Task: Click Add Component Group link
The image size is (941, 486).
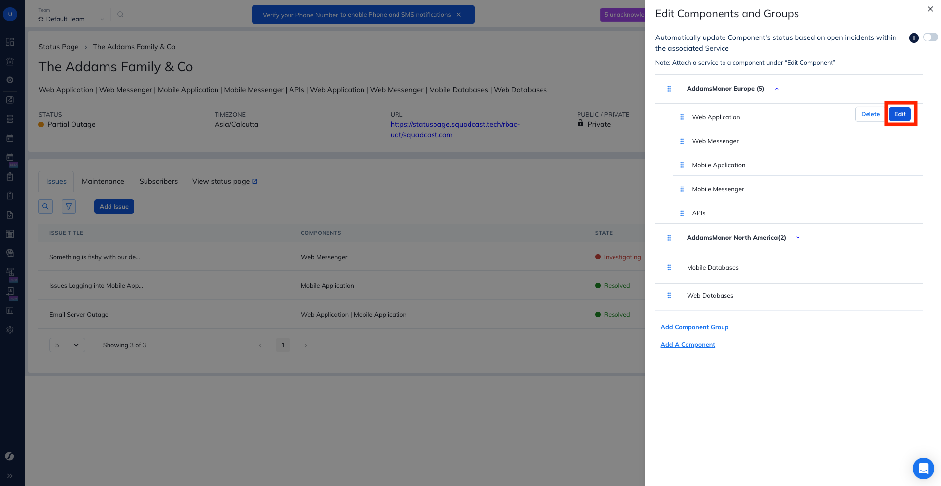Action: (x=694, y=327)
